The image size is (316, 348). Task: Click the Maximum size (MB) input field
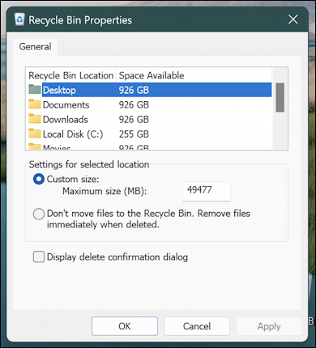207,191
